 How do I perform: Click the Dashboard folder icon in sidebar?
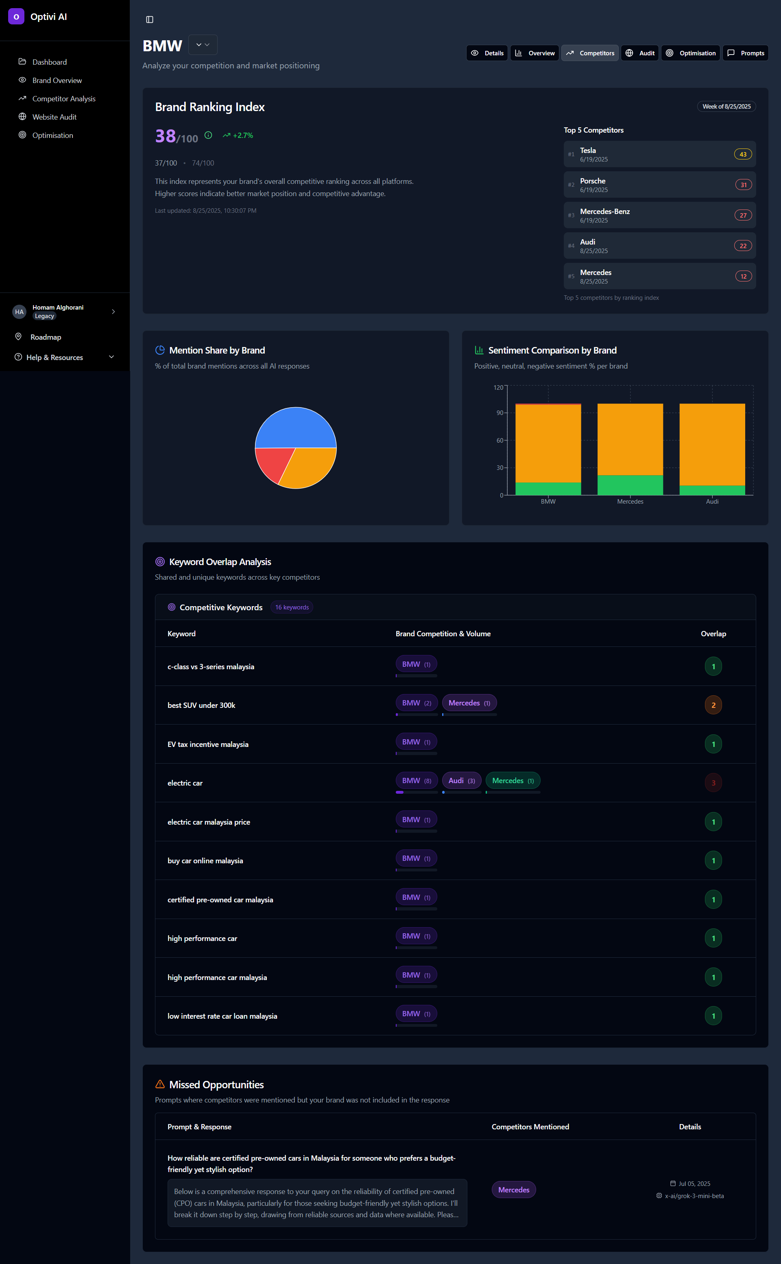tap(22, 61)
